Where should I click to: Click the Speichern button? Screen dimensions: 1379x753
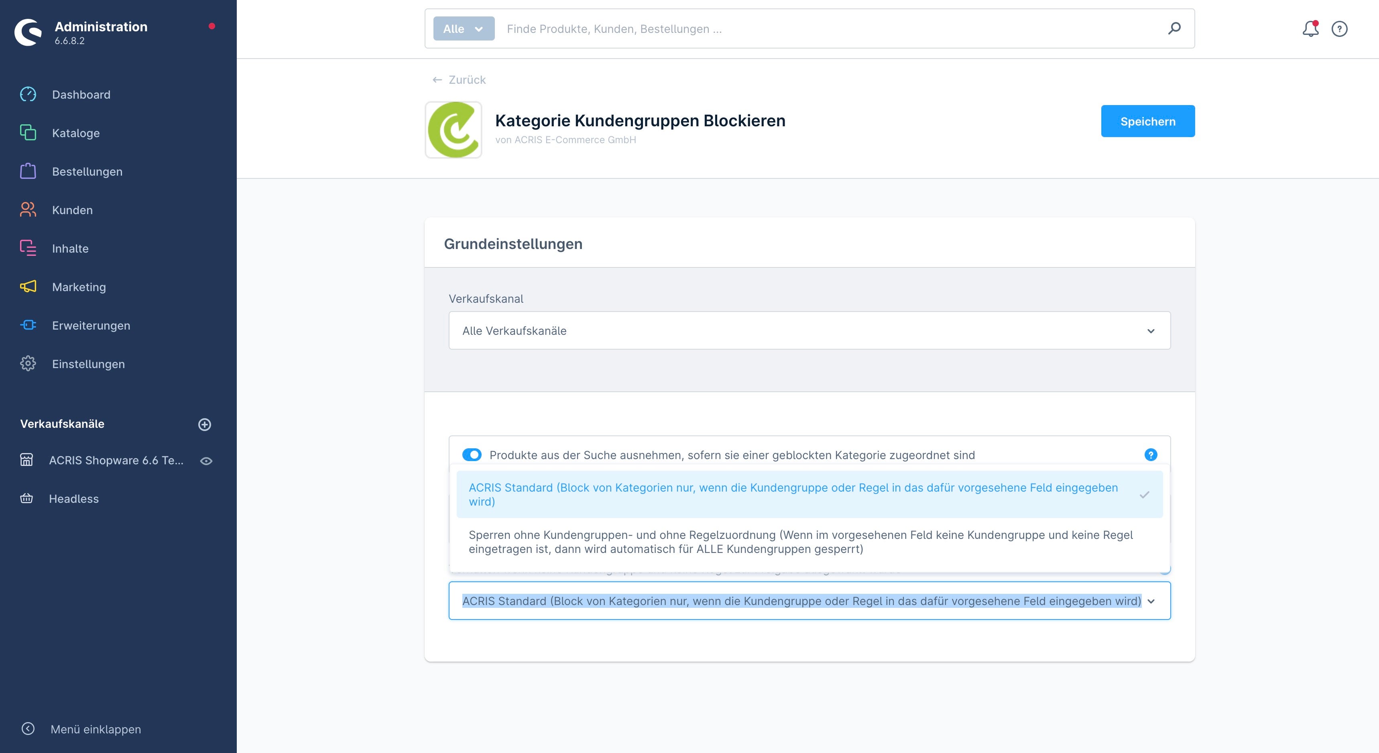(x=1148, y=121)
